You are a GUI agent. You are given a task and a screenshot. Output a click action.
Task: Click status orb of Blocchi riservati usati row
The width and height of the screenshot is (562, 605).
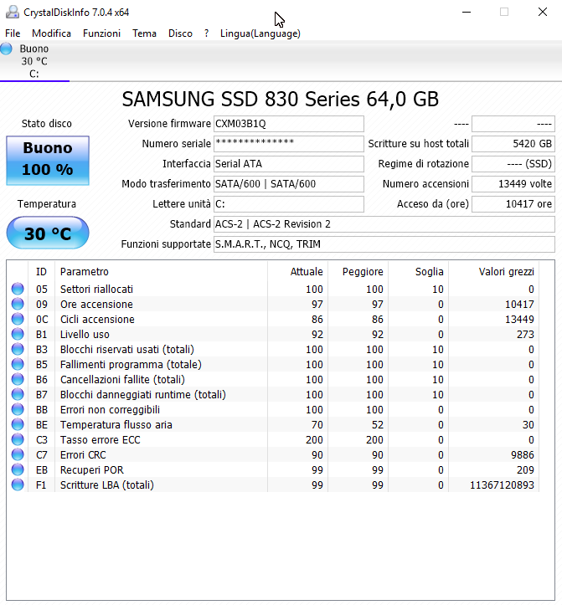18,349
